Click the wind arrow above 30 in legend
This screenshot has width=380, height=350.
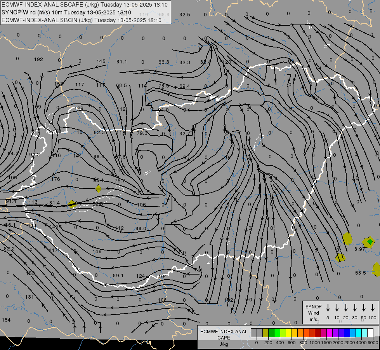(354, 308)
